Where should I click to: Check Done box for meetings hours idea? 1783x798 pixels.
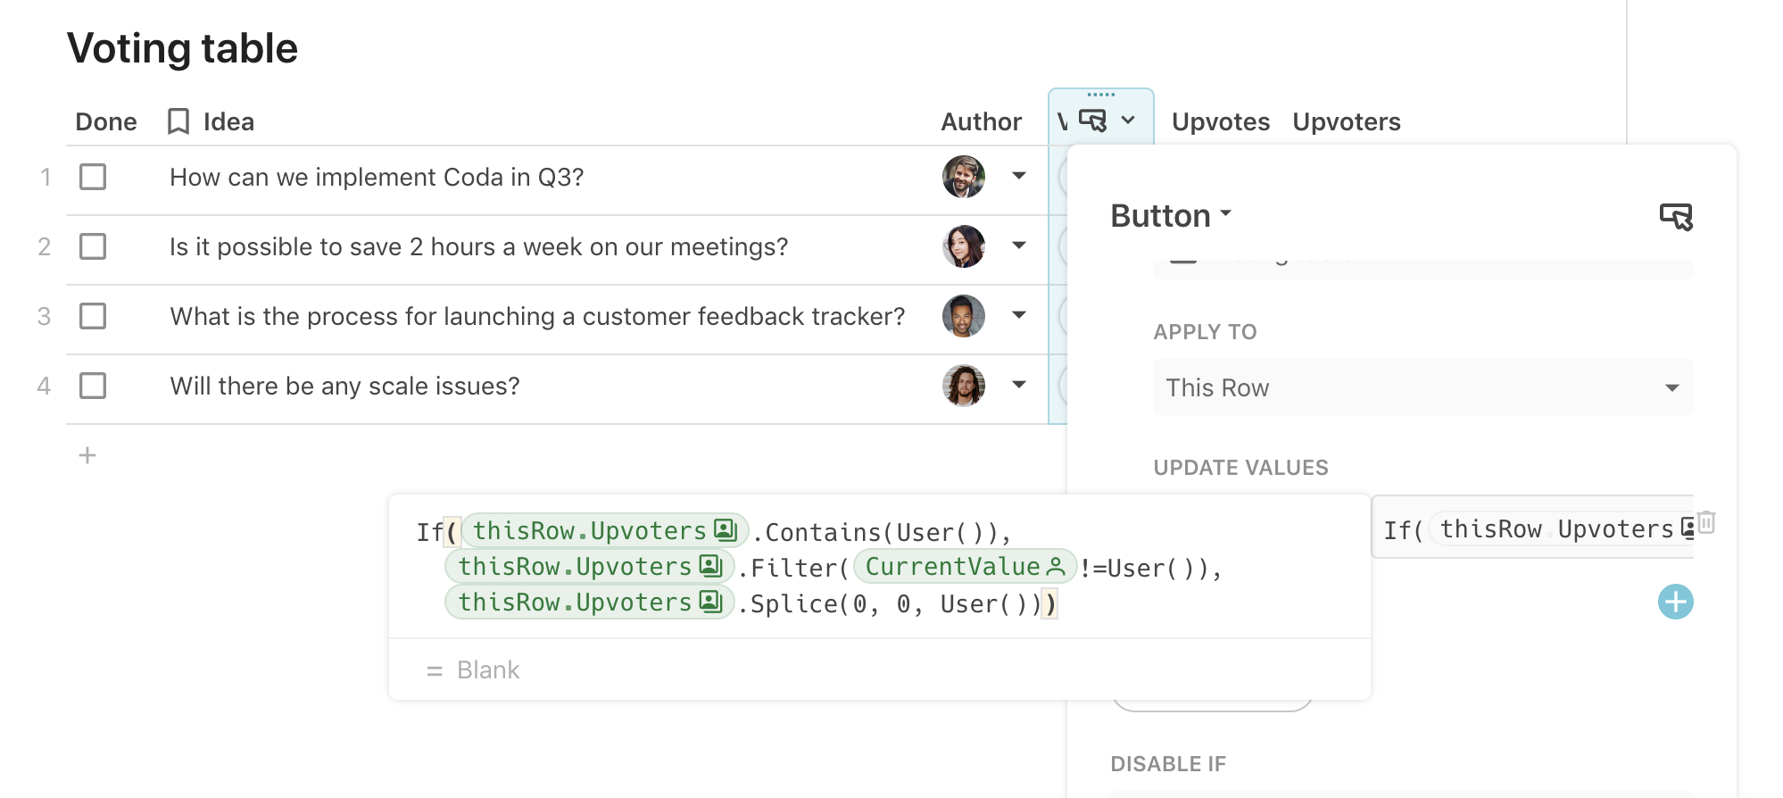[93, 246]
